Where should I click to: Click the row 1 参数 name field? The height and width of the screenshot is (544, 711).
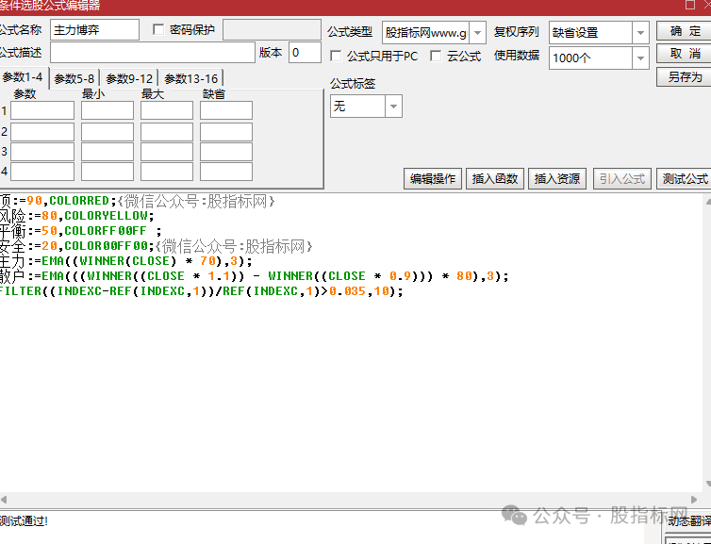pos(42,110)
